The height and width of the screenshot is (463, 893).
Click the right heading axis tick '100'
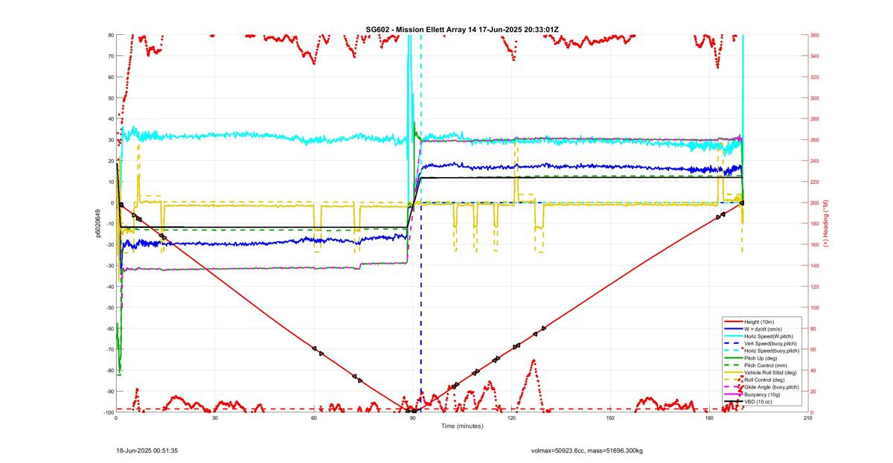click(x=815, y=307)
